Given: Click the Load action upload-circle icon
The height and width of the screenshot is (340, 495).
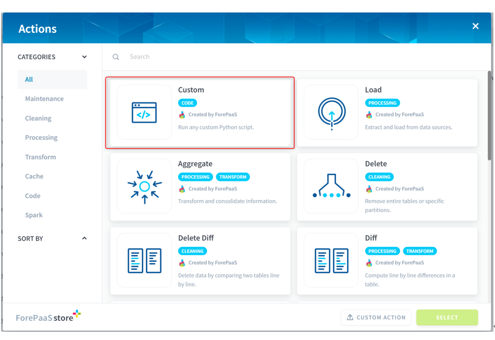Looking at the screenshot, I should click(x=331, y=113).
